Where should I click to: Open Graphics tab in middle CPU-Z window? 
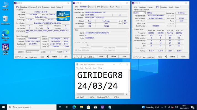coord(105,7)
